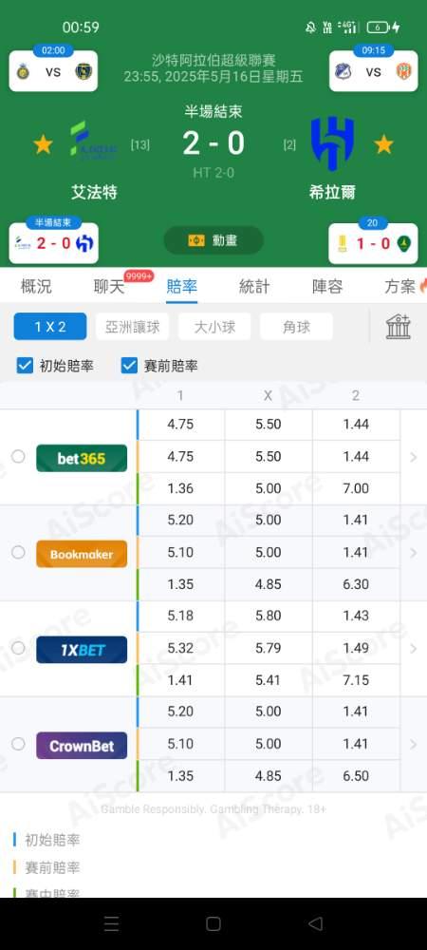The width and height of the screenshot is (427, 950).
Task: Switch to the 方案 tab
Action: [x=400, y=287]
